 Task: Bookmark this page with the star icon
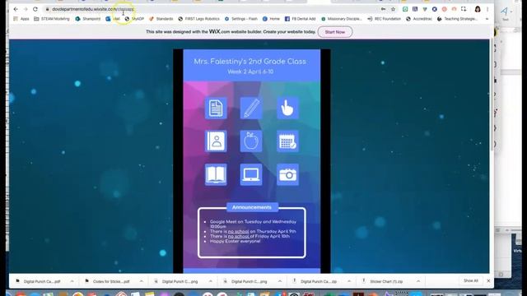point(393,9)
